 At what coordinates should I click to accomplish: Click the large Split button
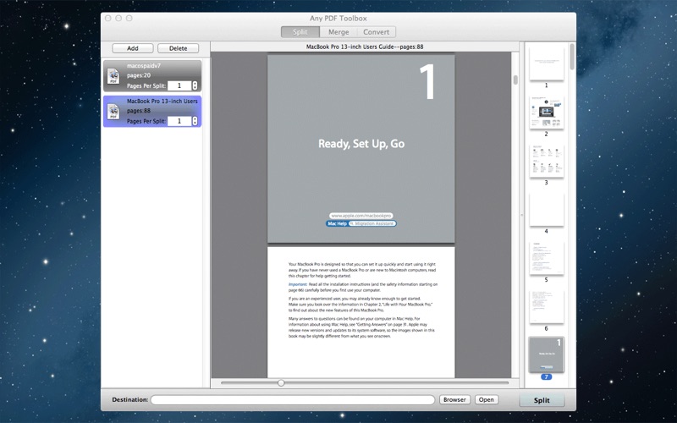pyautogui.click(x=542, y=400)
